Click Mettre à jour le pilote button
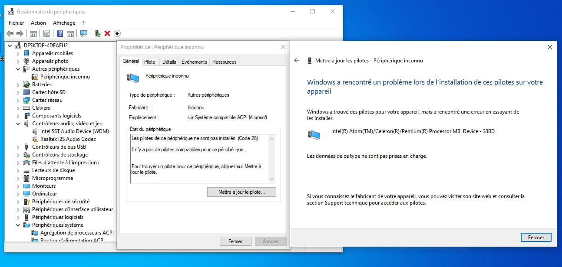This screenshot has width=562, height=267. pos(241,192)
